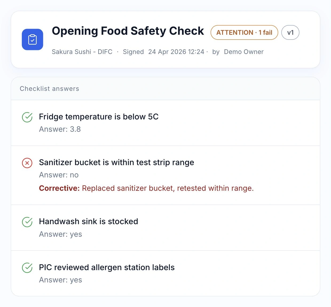The image size is (331, 307).
Task: Click the green check icon beside Handwash sink
Action: coord(27,222)
